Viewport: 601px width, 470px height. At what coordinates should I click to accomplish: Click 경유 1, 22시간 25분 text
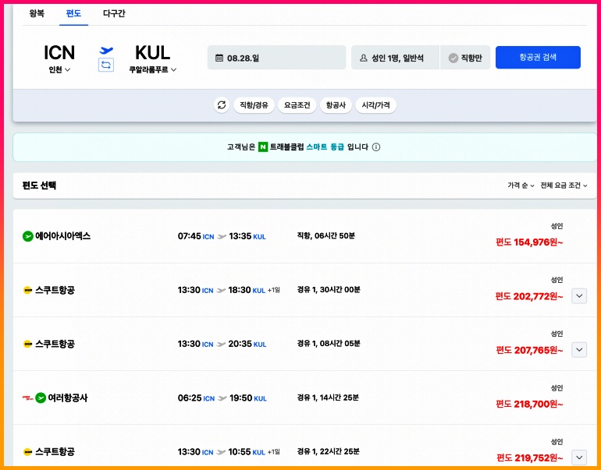(328, 451)
